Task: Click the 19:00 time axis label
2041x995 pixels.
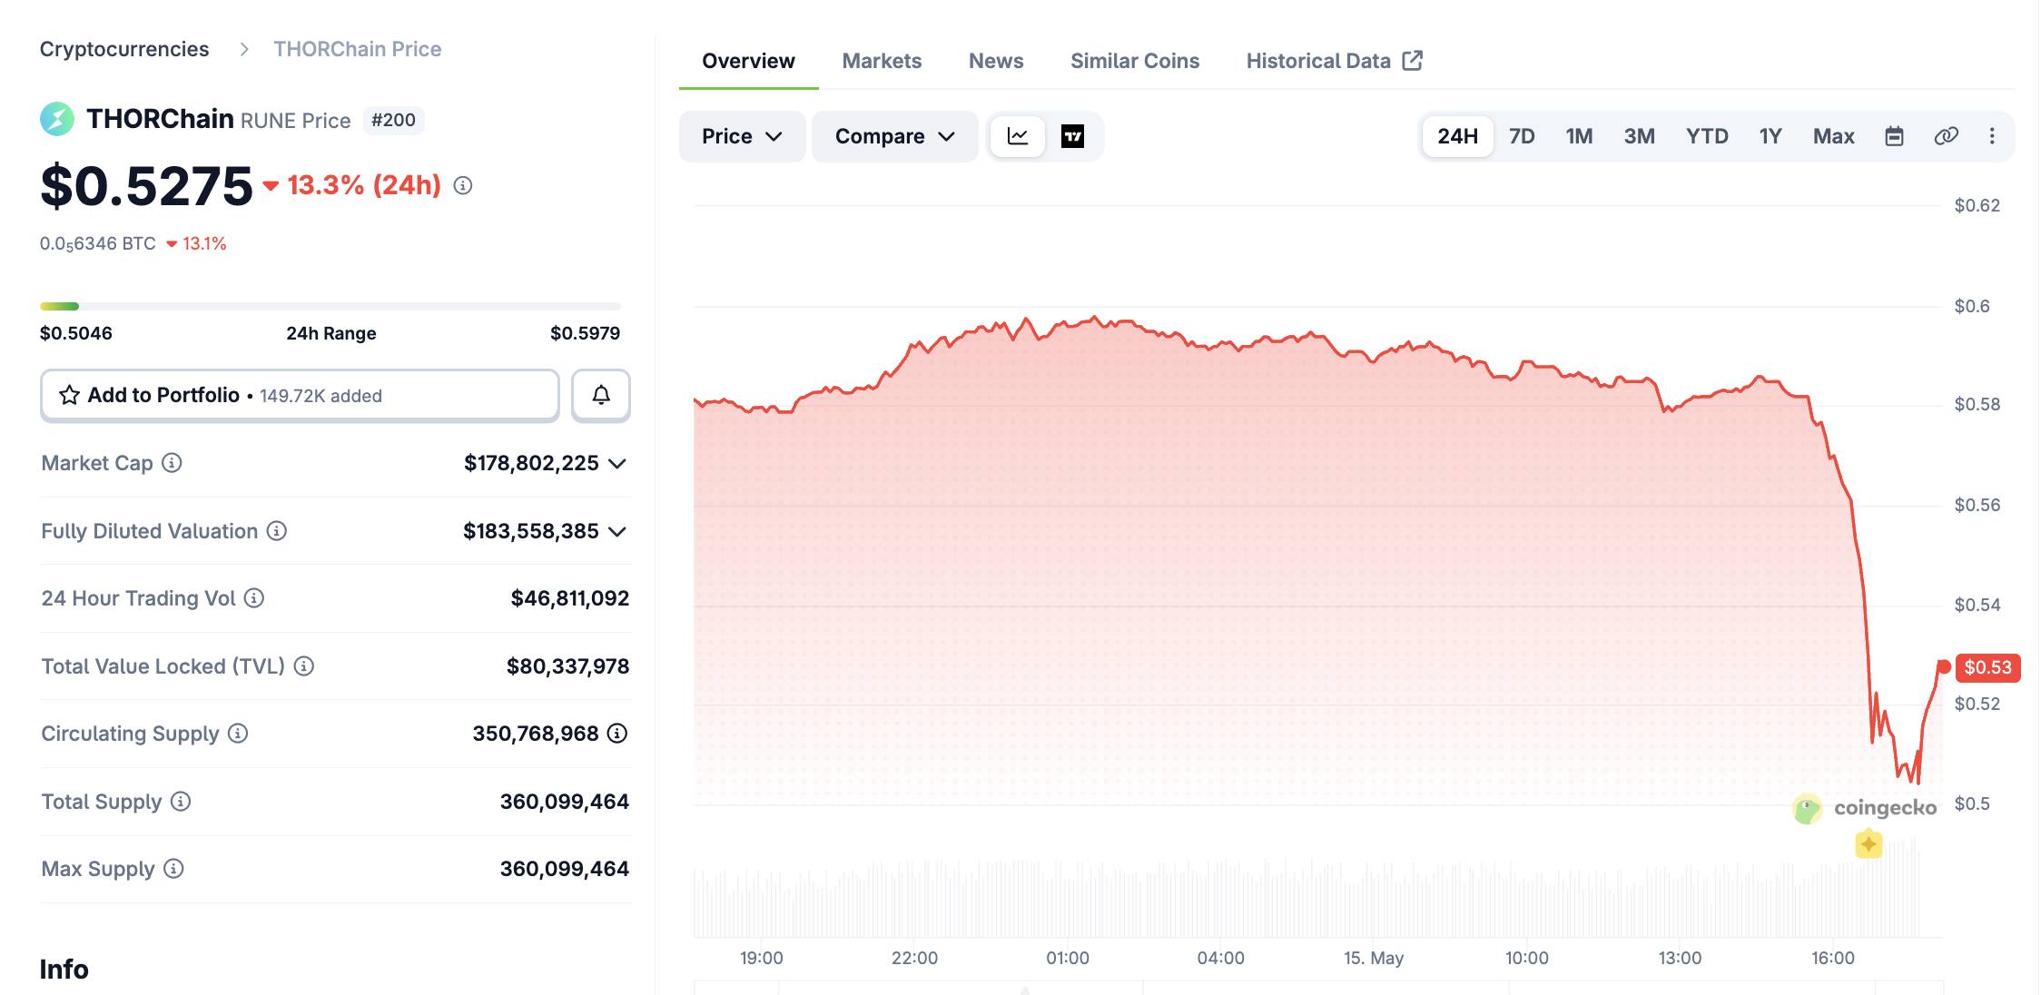Action: click(762, 958)
